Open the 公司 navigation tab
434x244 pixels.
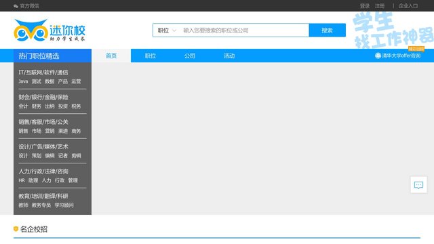(190, 56)
